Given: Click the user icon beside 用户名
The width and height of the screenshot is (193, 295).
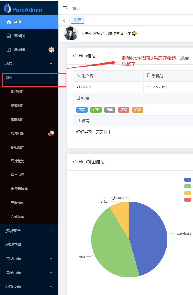Looking at the screenshot, I should pyautogui.click(x=78, y=76).
